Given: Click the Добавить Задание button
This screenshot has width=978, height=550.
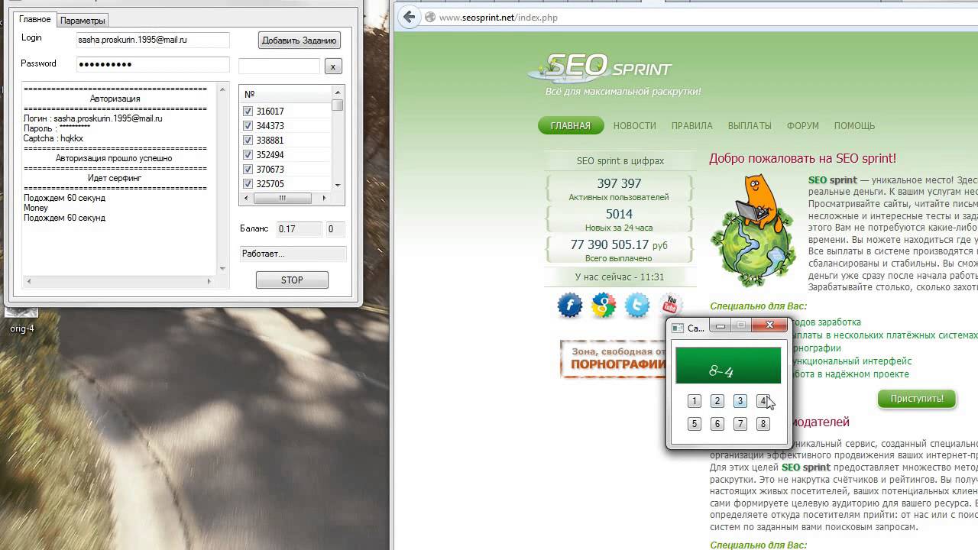Looking at the screenshot, I should point(299,40).
